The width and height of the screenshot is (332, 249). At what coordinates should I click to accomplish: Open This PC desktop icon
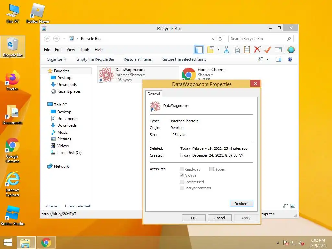tap(13, 13)
